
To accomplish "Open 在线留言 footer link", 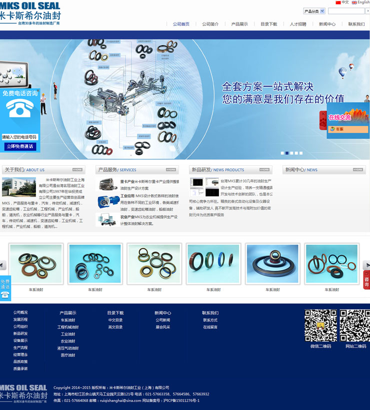I will click(210, 327).
